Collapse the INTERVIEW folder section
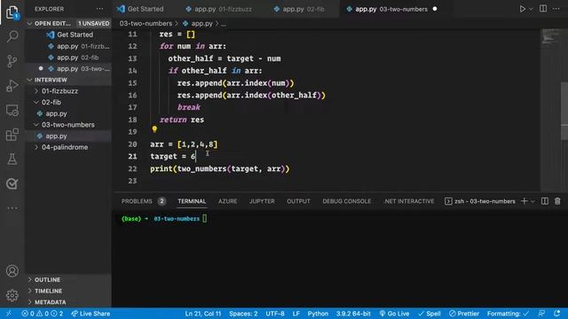The width and height of the screenshot is (568, 319). tap(69, 80)
